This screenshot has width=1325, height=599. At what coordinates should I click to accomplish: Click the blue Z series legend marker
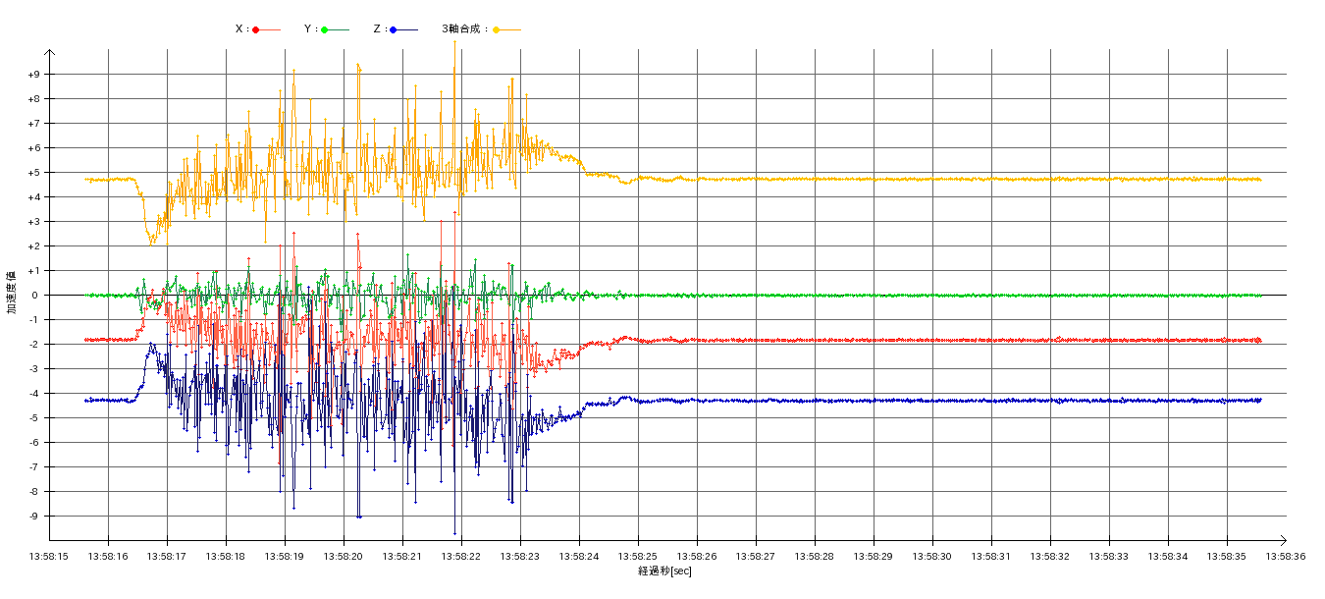tap(394, 29)
